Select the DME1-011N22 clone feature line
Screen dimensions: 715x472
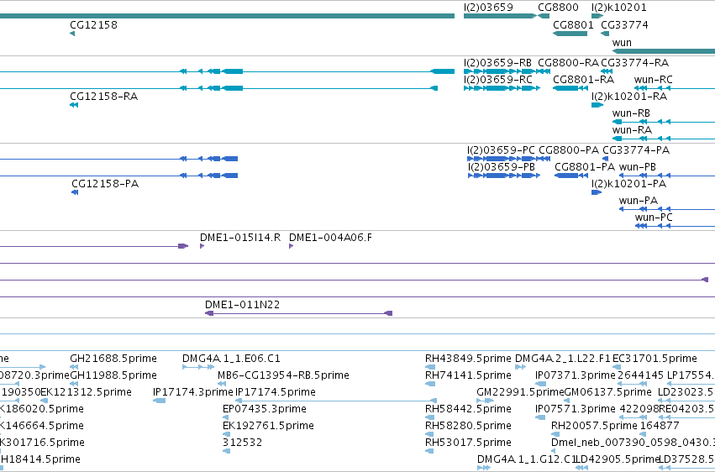pos(298,313)
